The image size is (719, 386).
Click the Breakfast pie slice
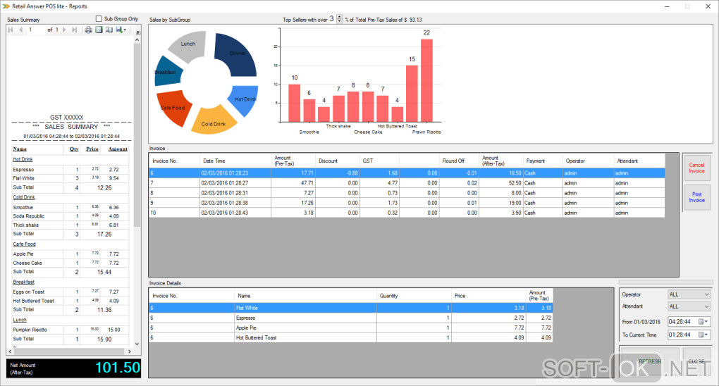click(x=167, y=72)
